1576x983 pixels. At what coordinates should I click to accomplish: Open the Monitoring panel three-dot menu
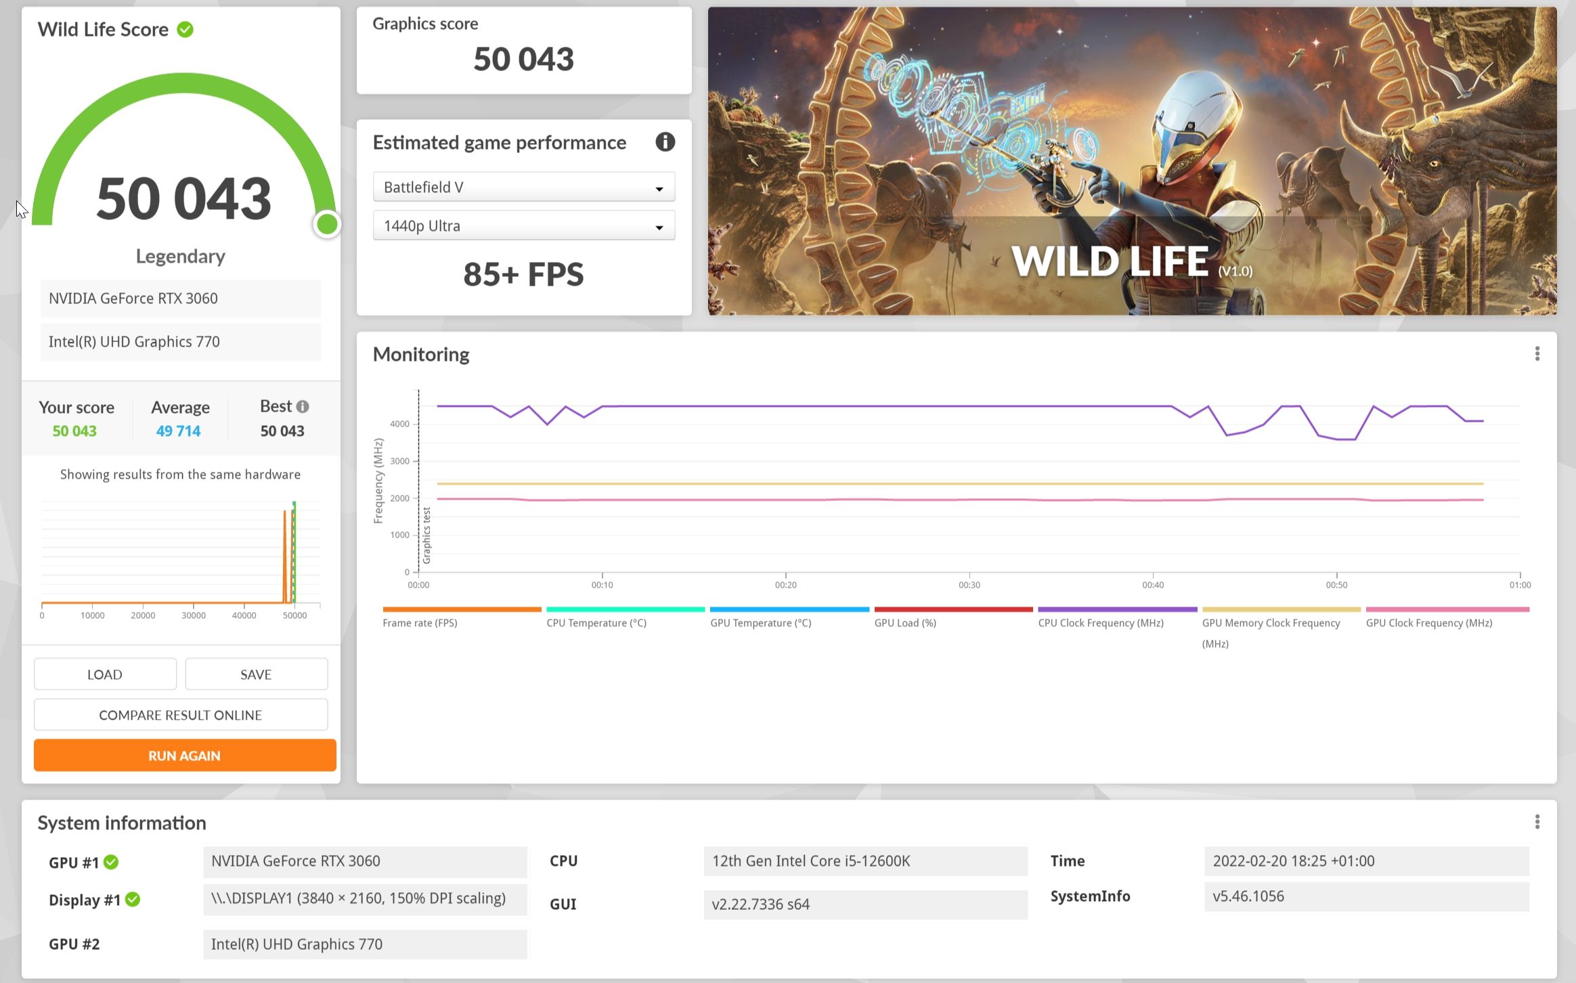[1537, 354]
